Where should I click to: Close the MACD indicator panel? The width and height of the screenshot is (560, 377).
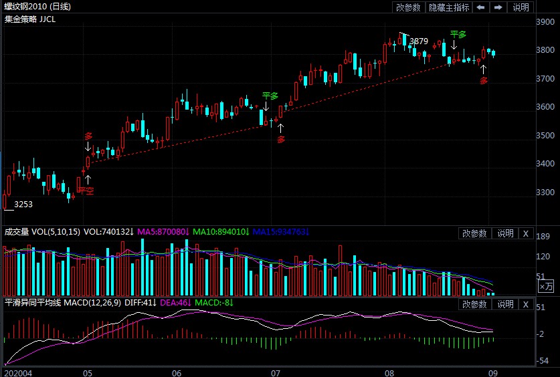coord(525,304)
